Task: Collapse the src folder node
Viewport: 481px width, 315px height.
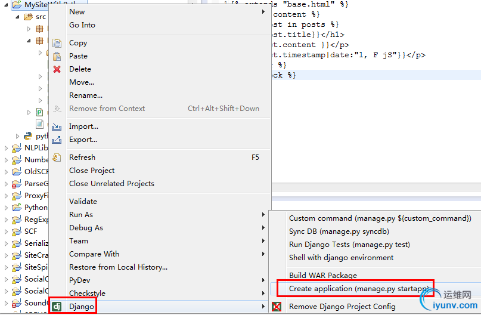Action: (x=17, y=17)
